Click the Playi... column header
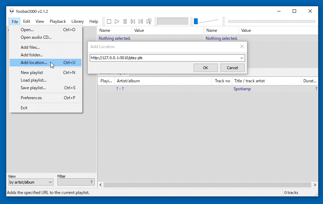 (x=106, y=81)
